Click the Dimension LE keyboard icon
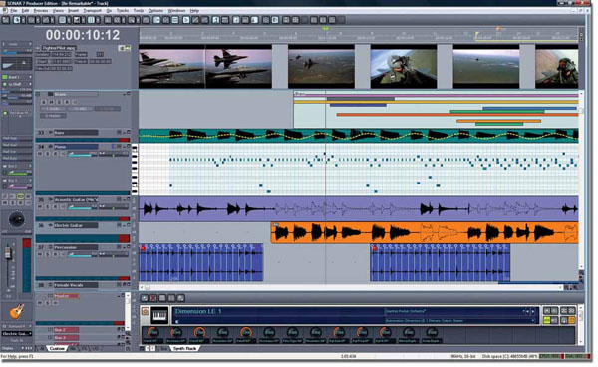This screenshot has height=367, width=598. (160, 315)
